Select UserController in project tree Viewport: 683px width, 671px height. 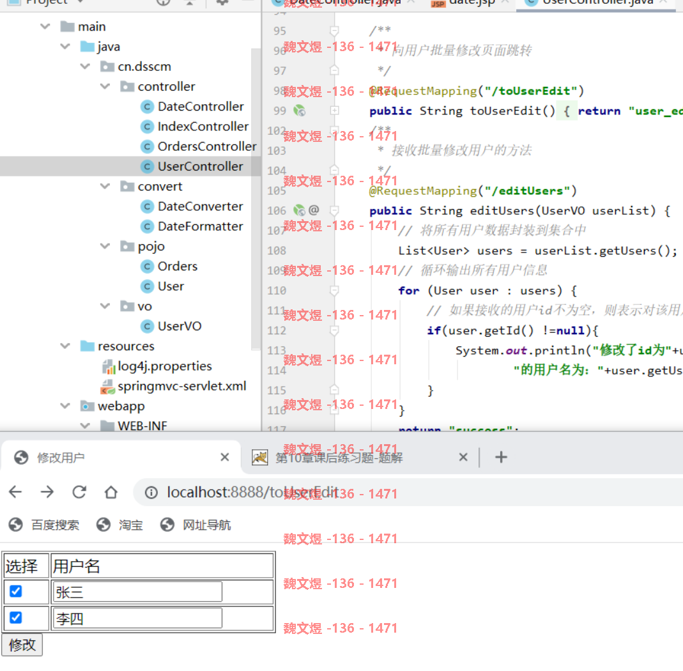tap(199, 166)
